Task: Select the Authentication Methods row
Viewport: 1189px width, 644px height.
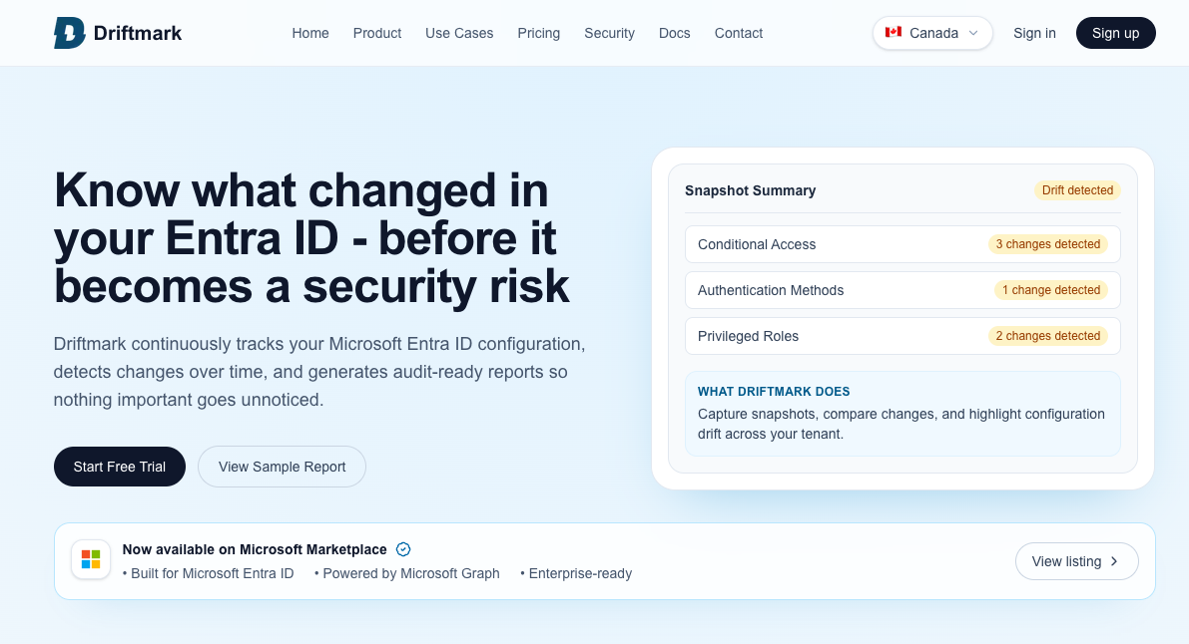Action: pos(902,290)
